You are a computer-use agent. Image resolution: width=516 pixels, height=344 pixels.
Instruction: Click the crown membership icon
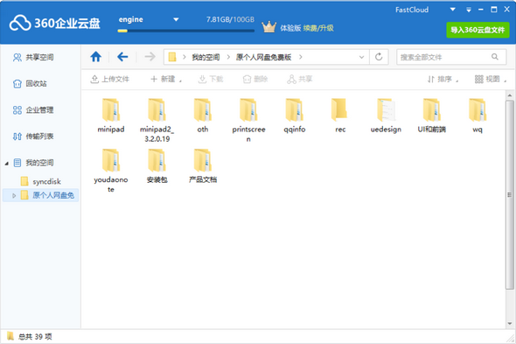tap(268, 27)
